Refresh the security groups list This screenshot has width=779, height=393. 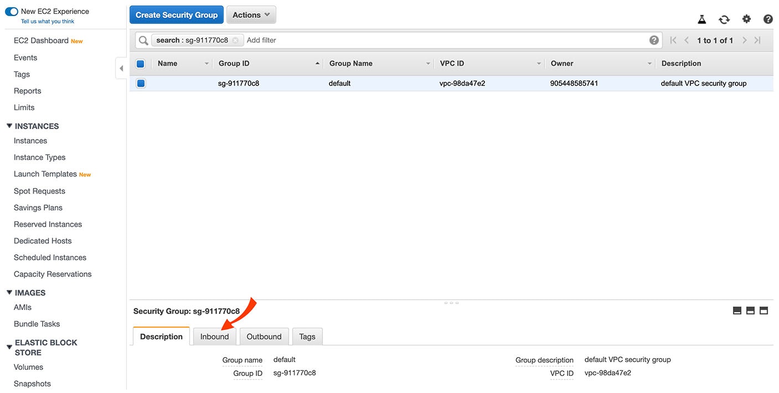724,18
